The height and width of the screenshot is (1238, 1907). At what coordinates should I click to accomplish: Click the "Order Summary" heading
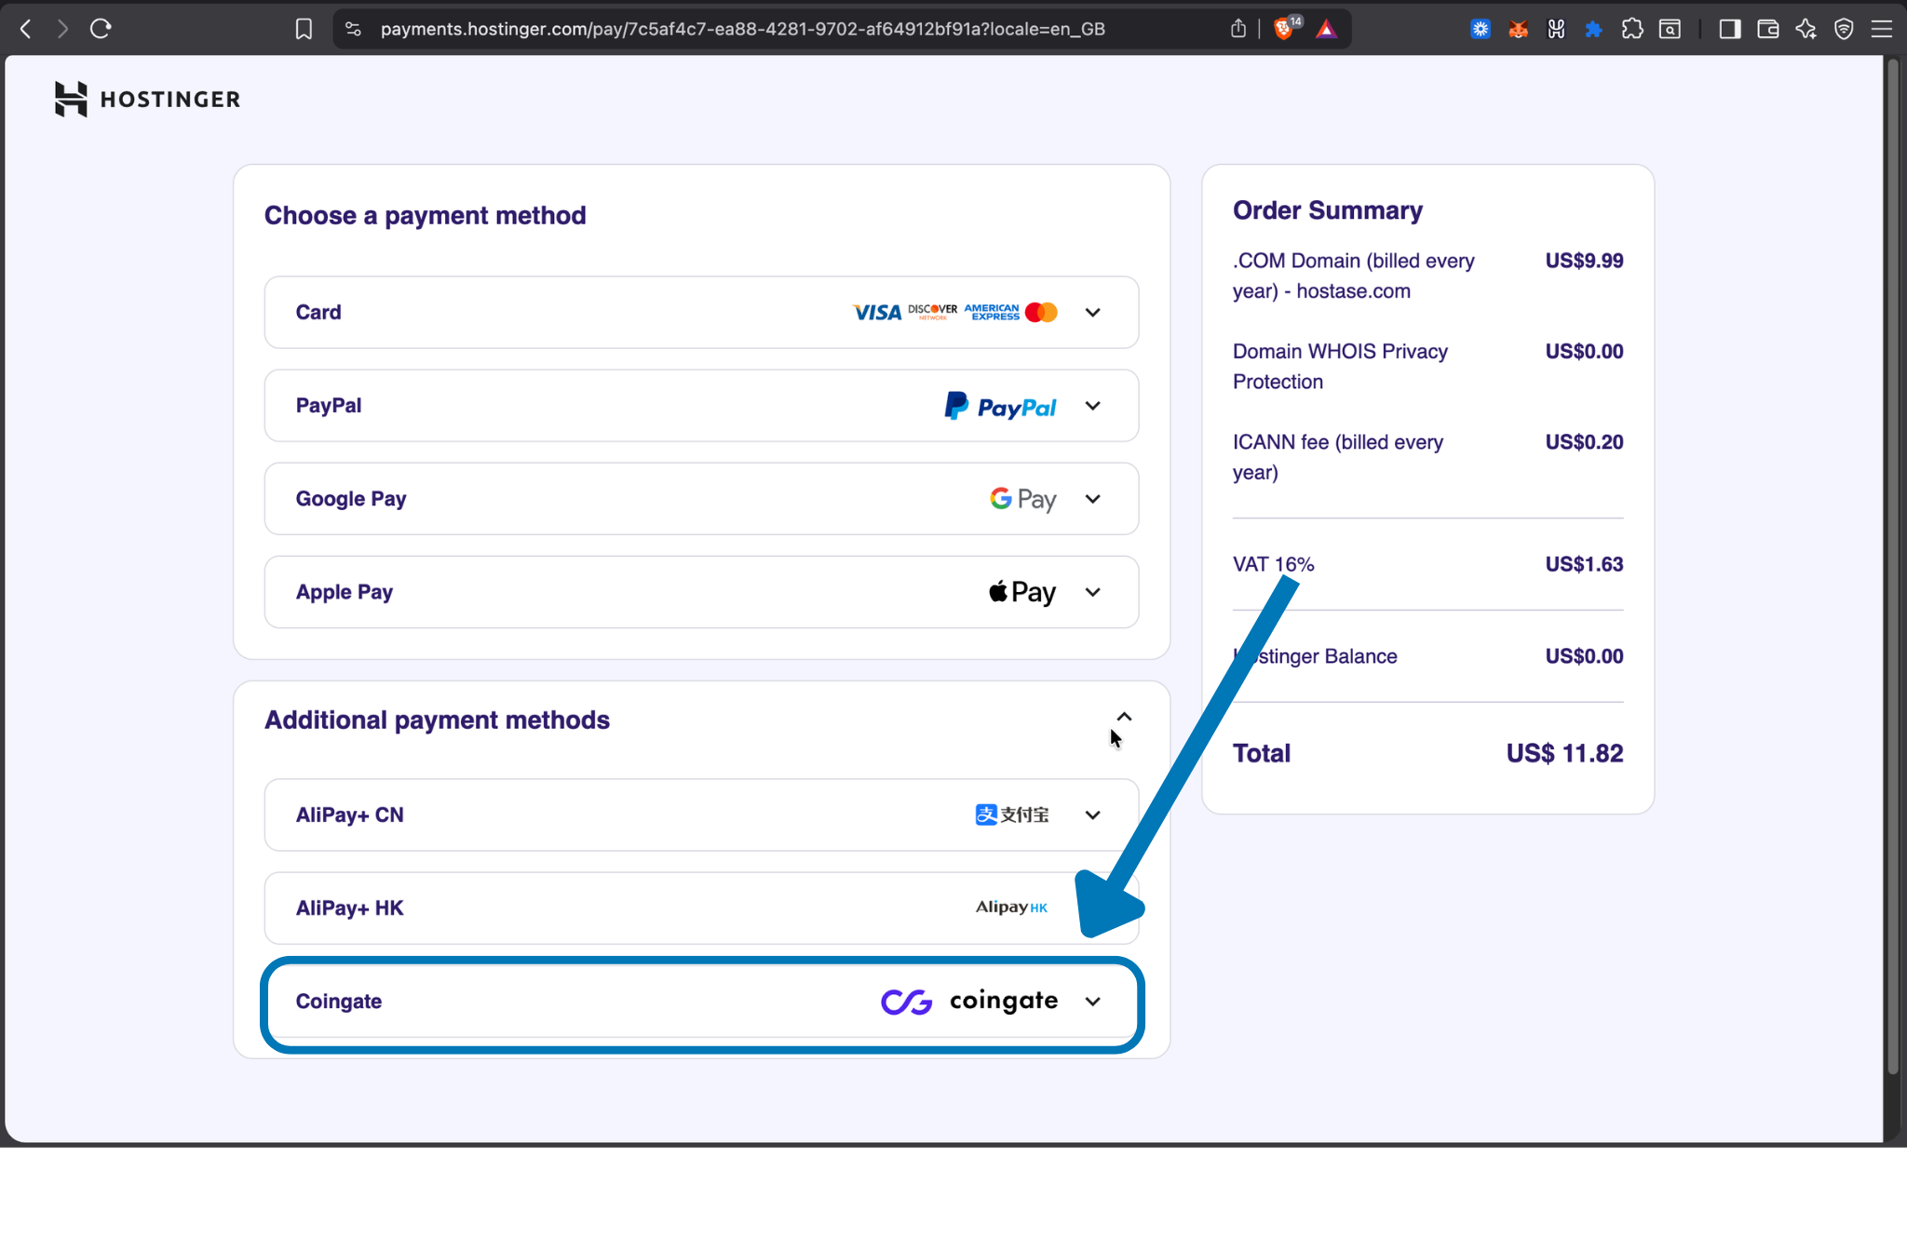1328,210
